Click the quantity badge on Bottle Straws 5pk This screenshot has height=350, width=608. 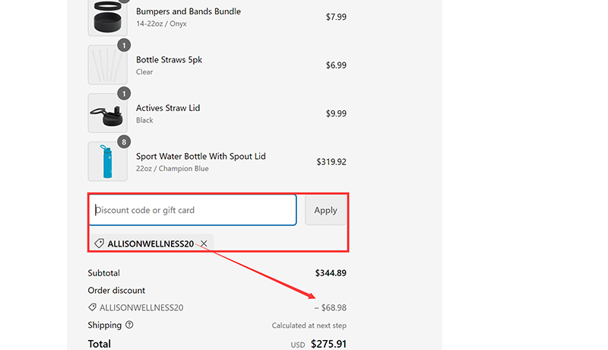[x=125, y=46]
